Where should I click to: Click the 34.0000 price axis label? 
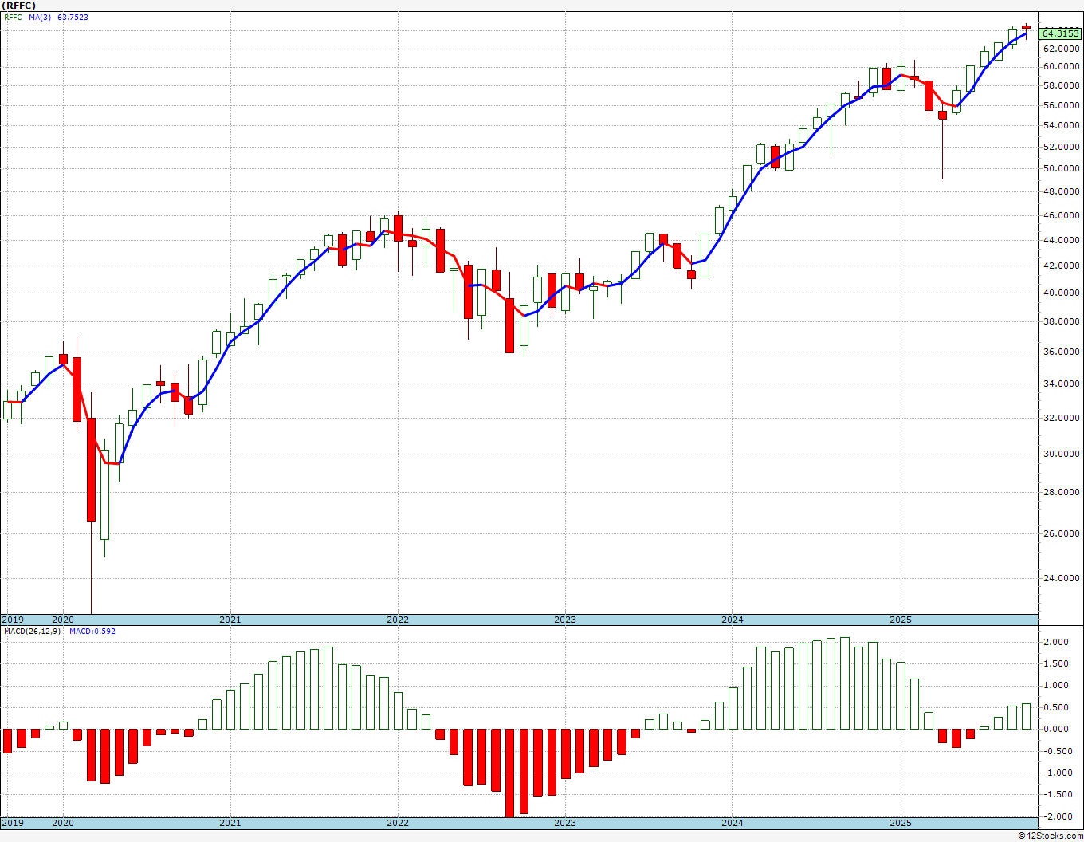1061,384
